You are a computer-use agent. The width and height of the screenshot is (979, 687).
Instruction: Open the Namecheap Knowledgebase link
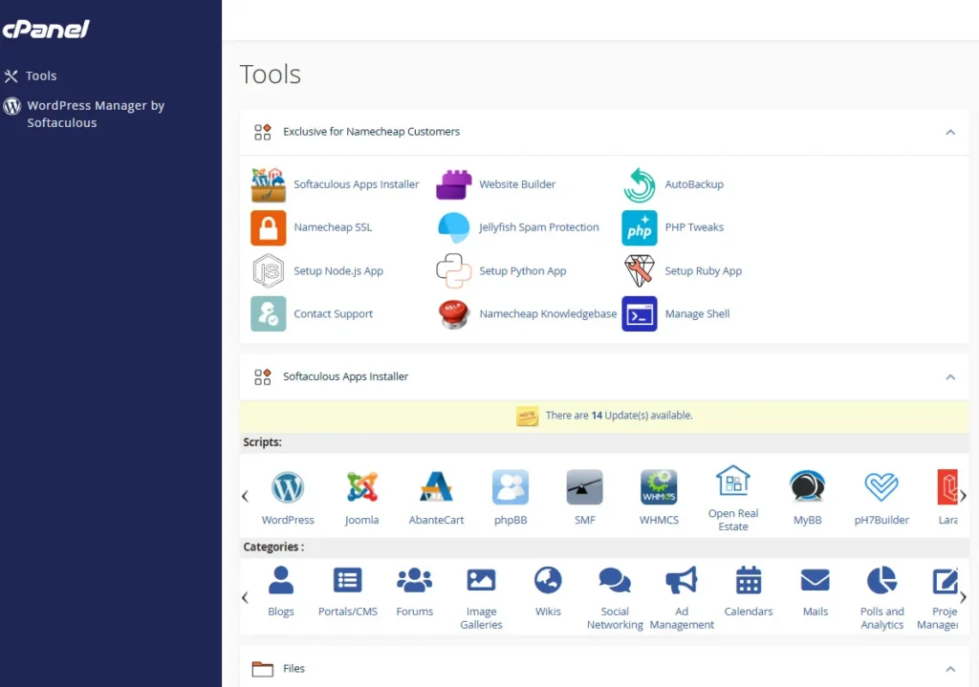point(548,314)
